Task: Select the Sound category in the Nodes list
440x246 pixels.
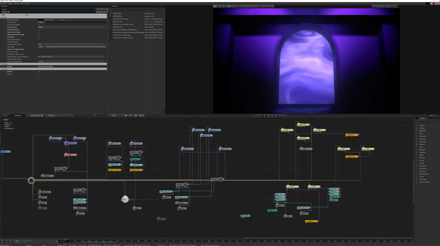Action: coord(422,177)
